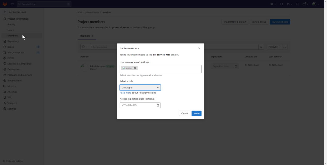327x165 pixels.
Task: Click the GitLab fox logo
Action: (5, 4)
